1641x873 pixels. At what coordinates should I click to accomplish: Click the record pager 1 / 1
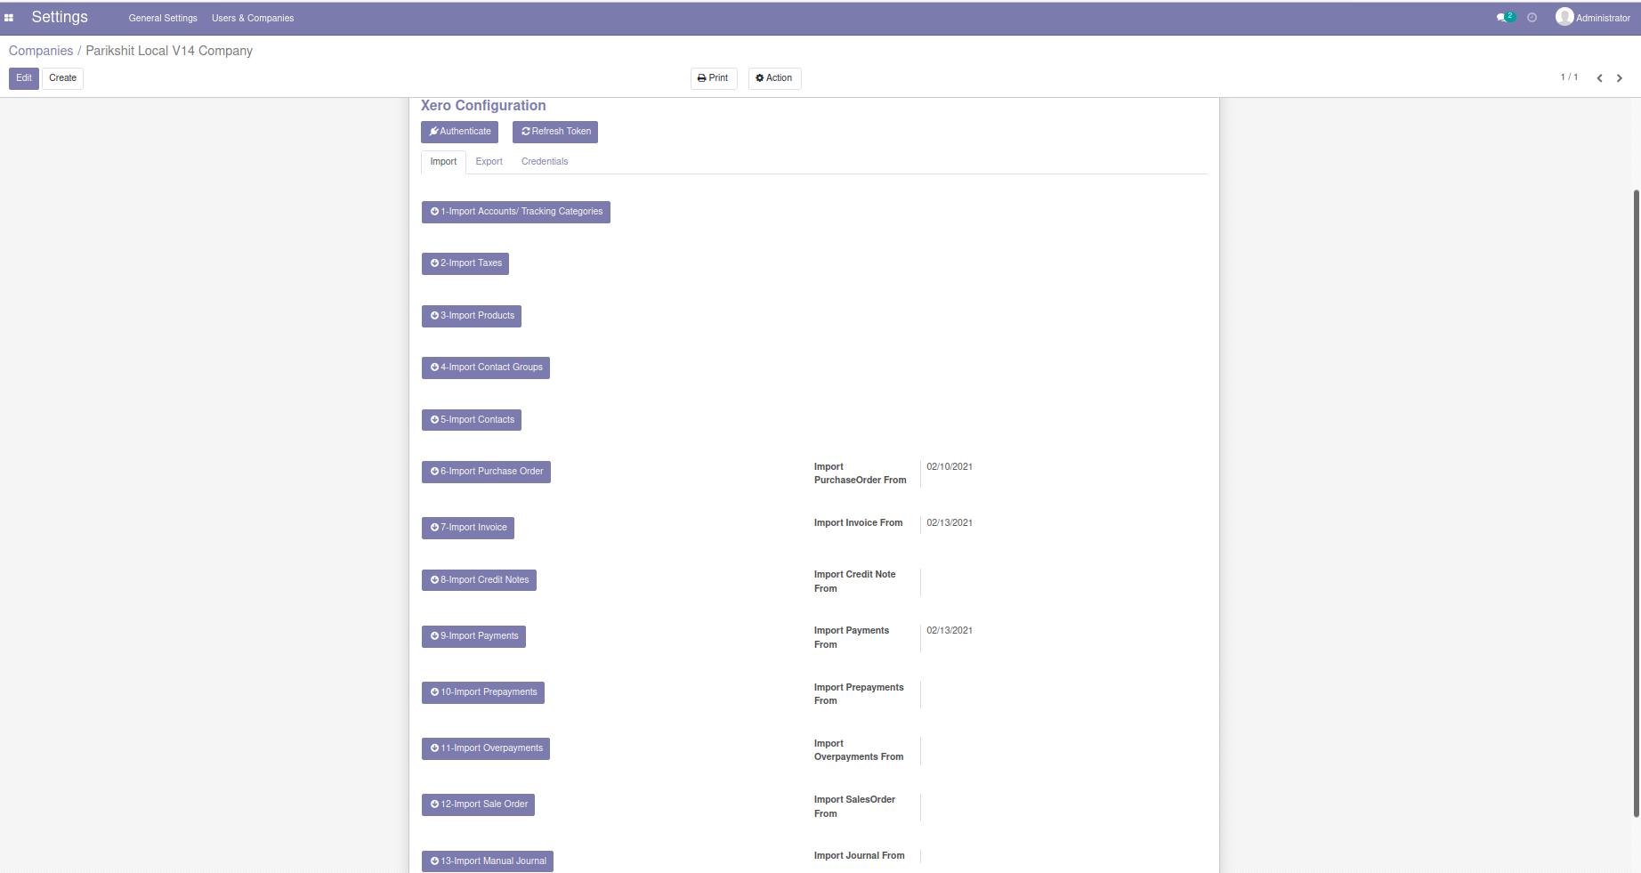pos(1569,78)
